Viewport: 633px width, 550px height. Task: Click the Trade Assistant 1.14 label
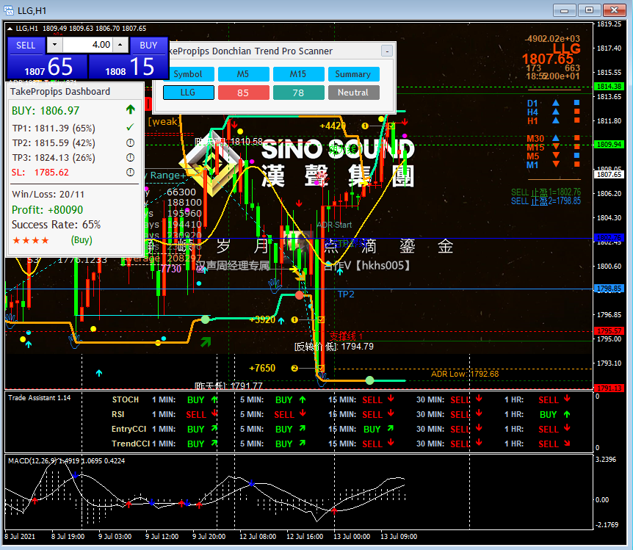39,398
